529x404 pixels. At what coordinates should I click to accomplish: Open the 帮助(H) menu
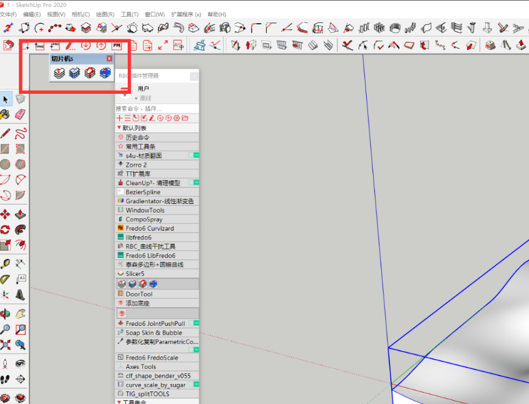(x=217, y=14)
